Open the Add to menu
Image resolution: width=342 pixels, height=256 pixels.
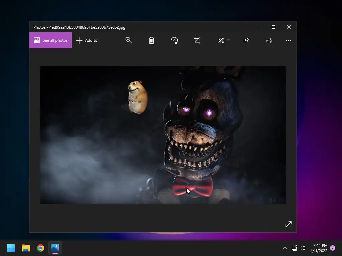87,40
